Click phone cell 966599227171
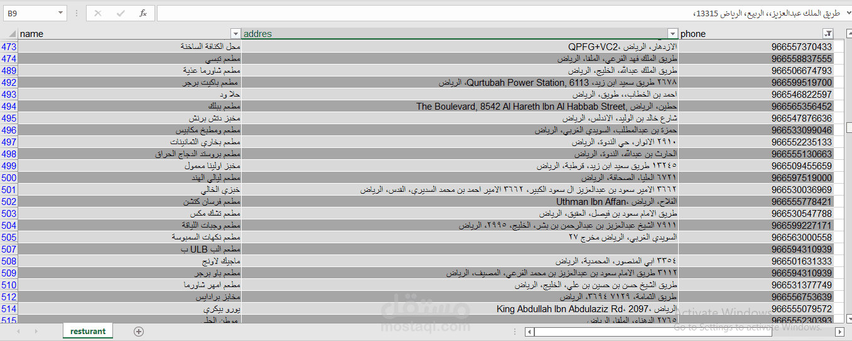 pos(757,225)
